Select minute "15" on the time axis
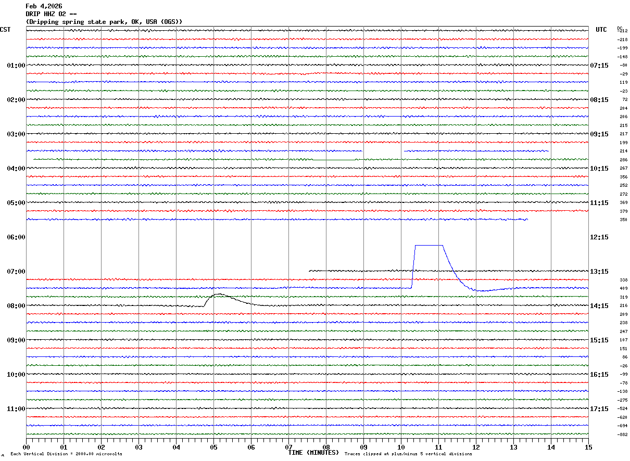 (588, 447)
